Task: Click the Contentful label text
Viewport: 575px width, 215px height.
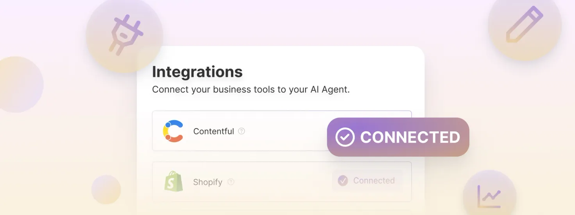Action: [x=214, y=131]
